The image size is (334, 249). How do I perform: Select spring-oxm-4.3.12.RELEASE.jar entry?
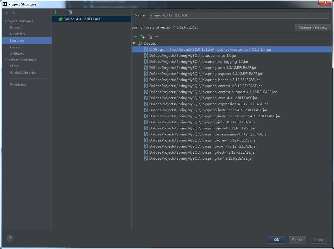[203, 146]
